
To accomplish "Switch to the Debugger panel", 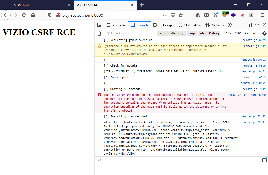I will [x=163, y=25].
